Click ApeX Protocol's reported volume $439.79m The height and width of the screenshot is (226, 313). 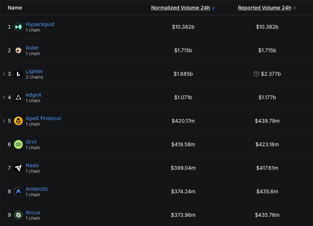coord(267,121)
